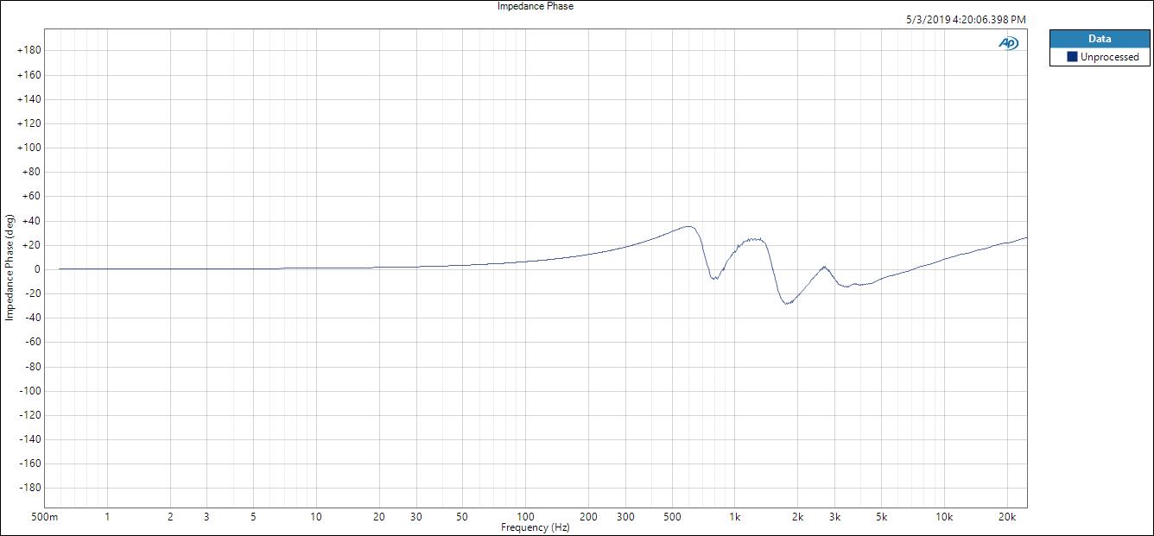
Task: Click the timestamp 5/3/2019 4:20:06.398 PM
Action: point(966,19)
